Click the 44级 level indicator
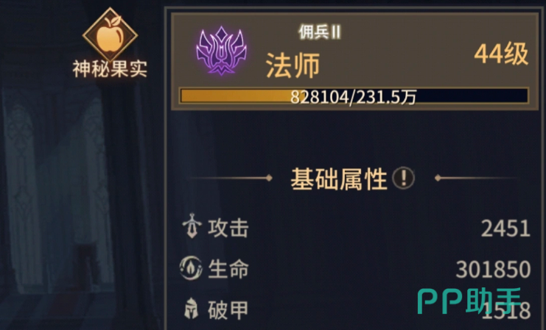 [502, 54]
